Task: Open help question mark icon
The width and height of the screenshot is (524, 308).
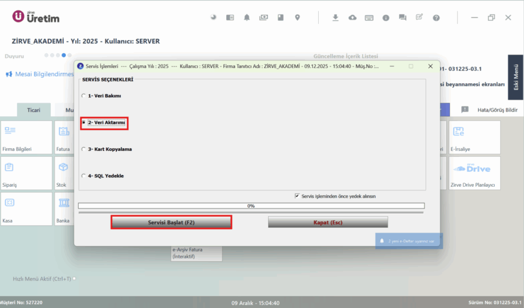Action: click(x=436, y=18)
